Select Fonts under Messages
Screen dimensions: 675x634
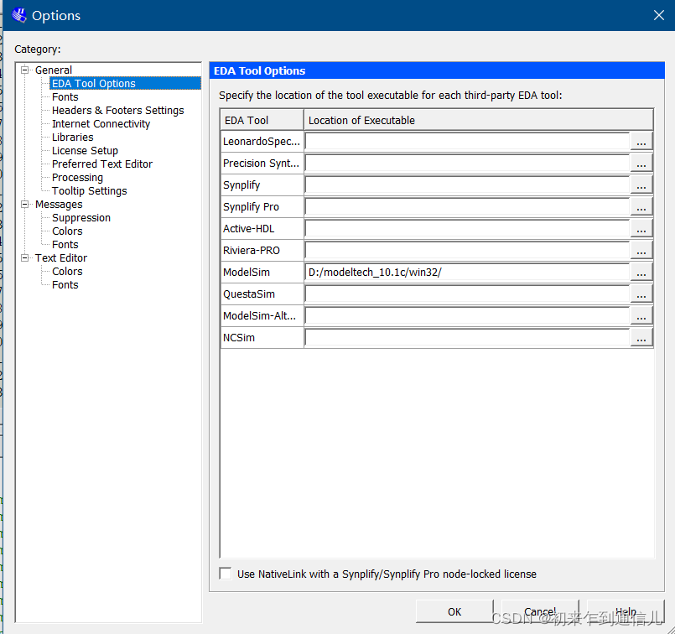(x=65, y=245)
